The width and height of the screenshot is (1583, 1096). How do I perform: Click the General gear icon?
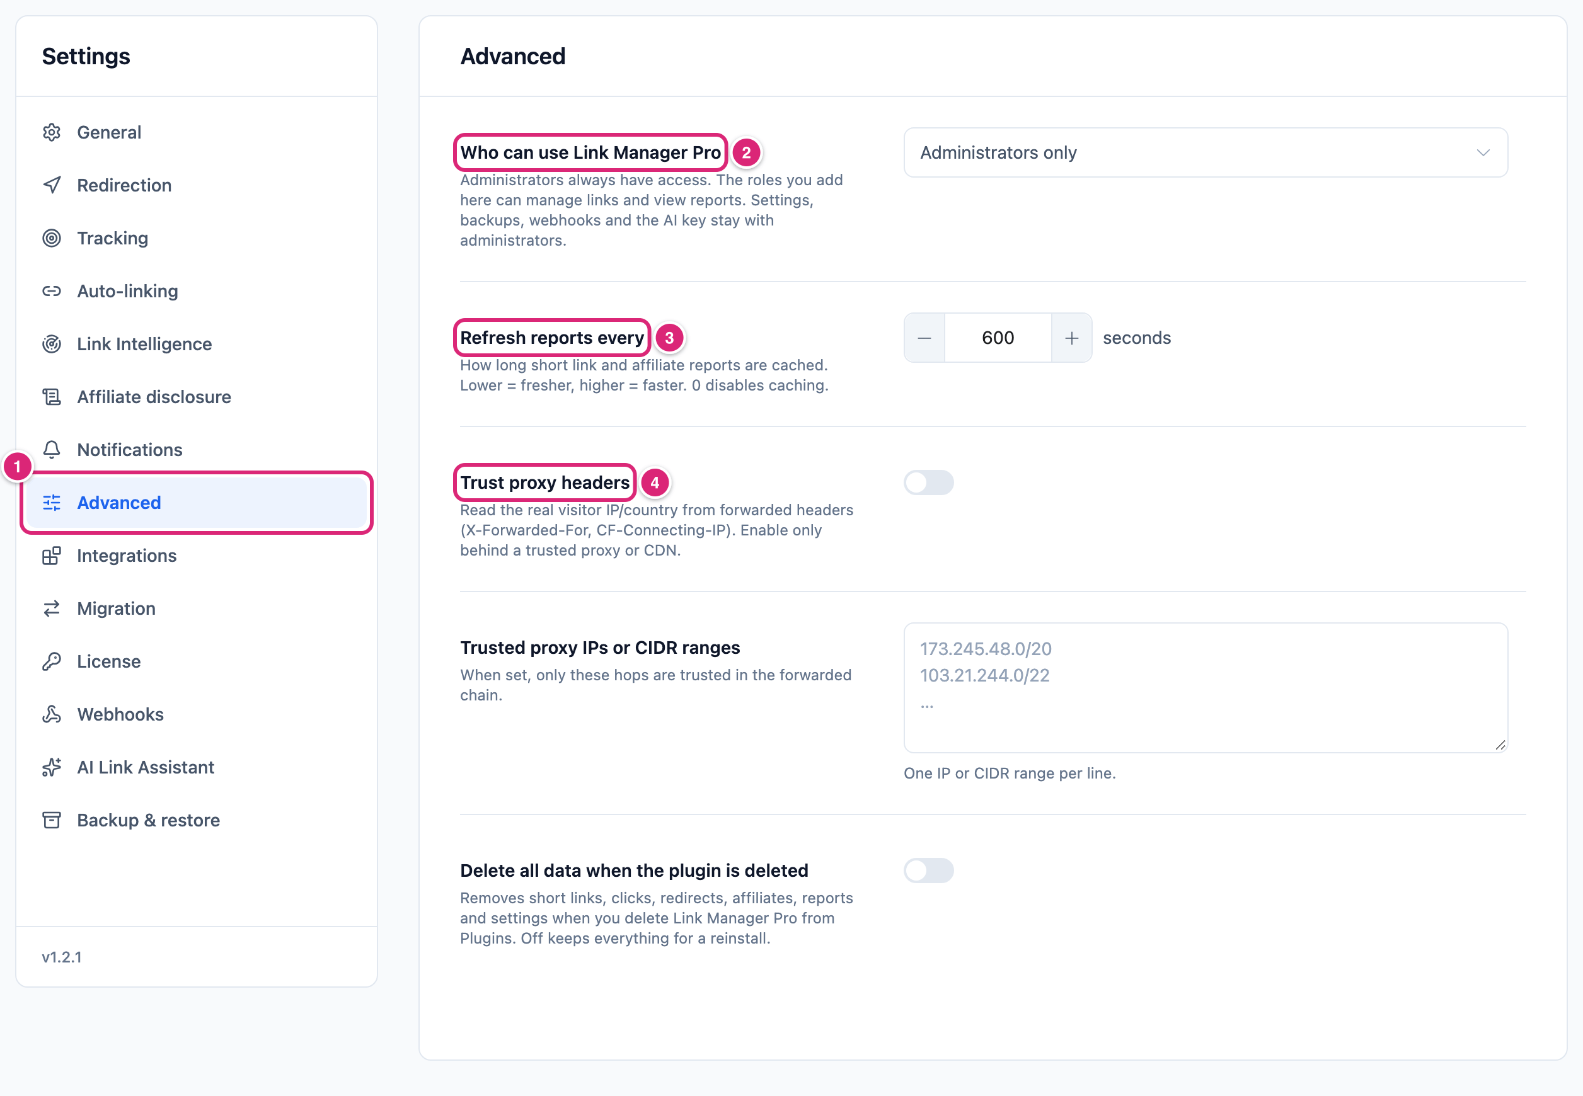click(x=52, y=132)
